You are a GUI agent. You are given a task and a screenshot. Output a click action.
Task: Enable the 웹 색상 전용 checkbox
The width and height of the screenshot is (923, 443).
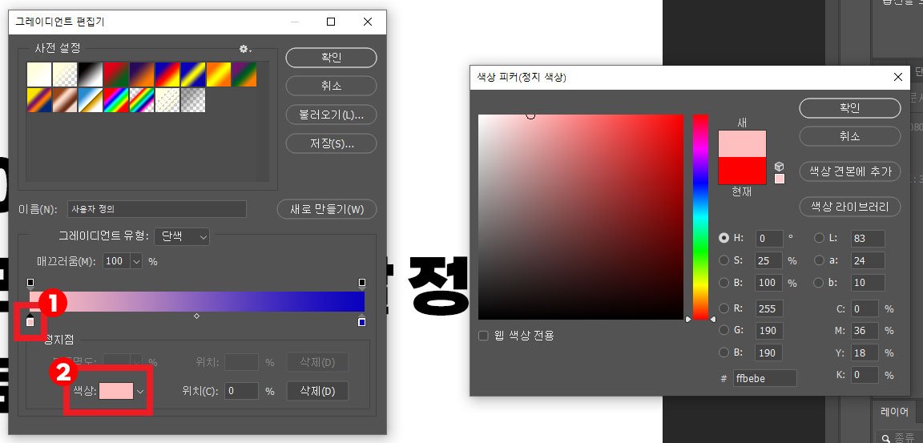pos(483,336)
